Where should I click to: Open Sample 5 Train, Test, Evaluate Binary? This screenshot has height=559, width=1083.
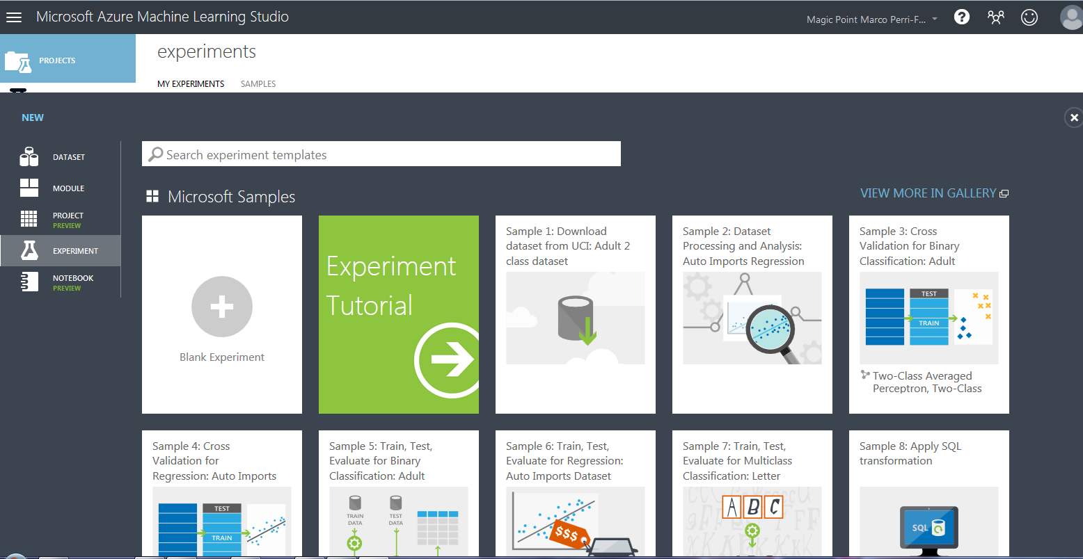point(399,493)
